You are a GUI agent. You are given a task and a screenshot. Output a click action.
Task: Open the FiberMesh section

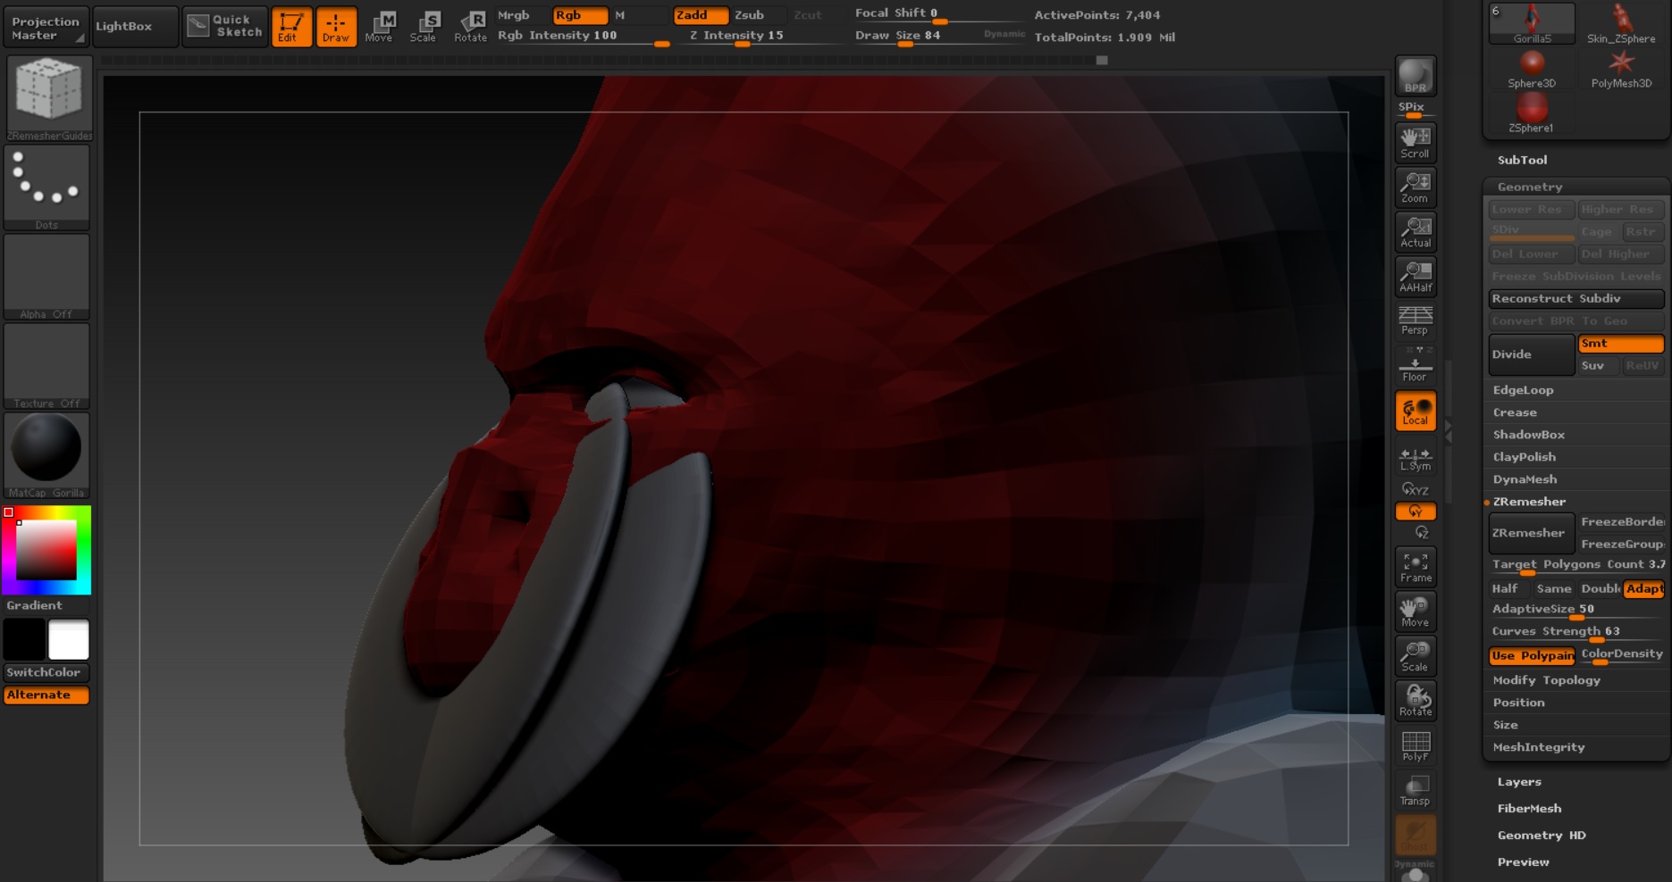tap(1529, 809)
